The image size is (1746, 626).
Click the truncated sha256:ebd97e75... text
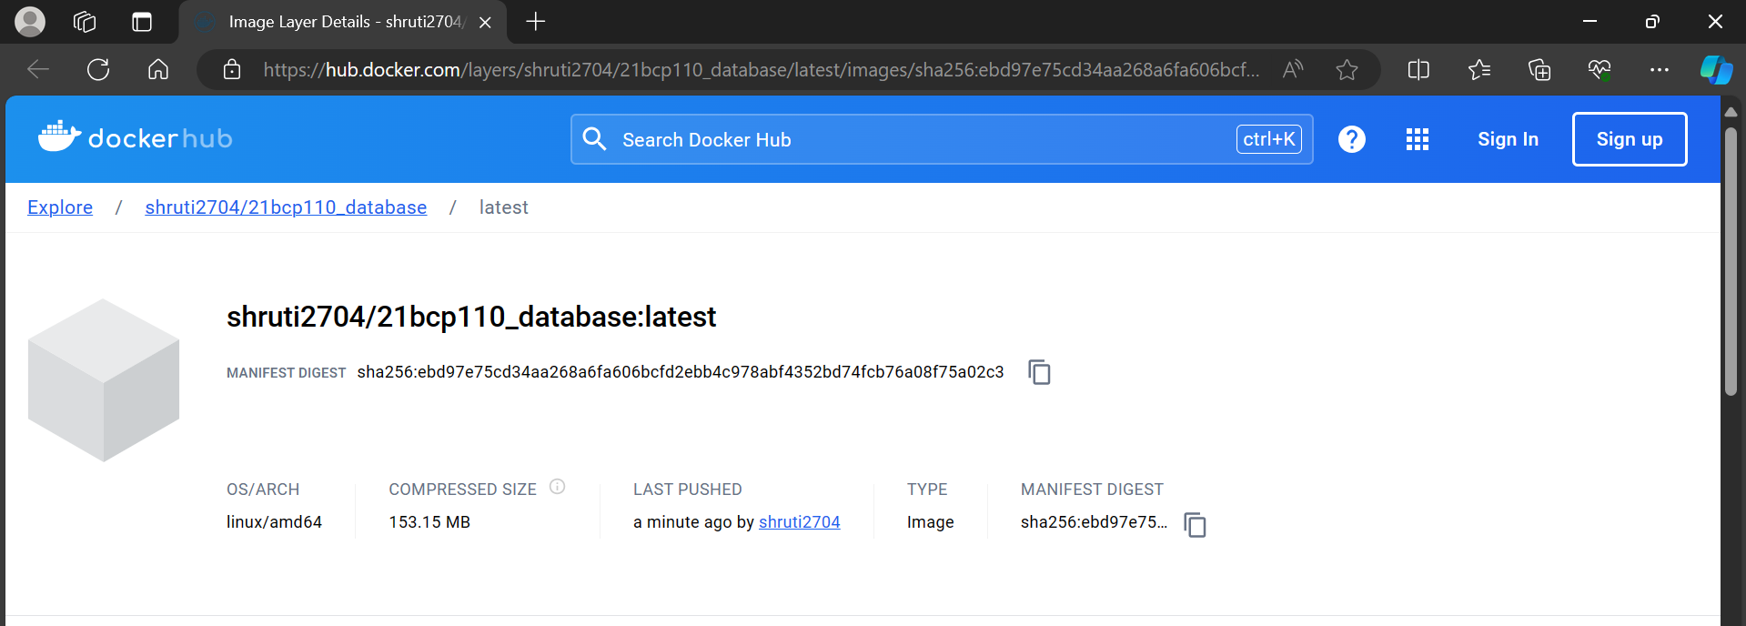(1094, 522)
